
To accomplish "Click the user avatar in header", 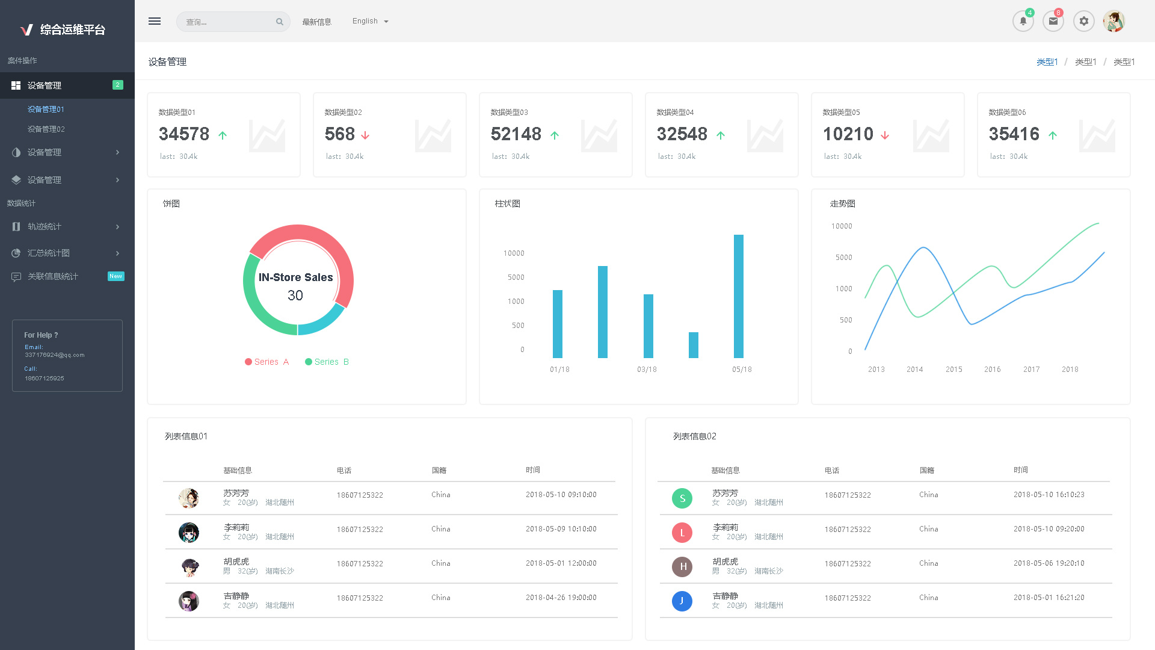I will coord(1114,21).
